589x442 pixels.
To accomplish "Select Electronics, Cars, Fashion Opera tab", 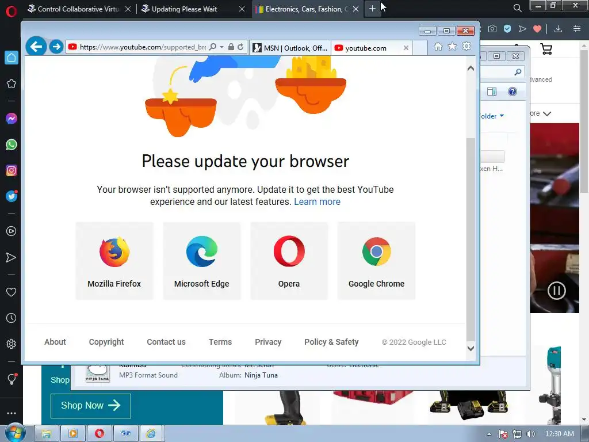I will point(307,9).
